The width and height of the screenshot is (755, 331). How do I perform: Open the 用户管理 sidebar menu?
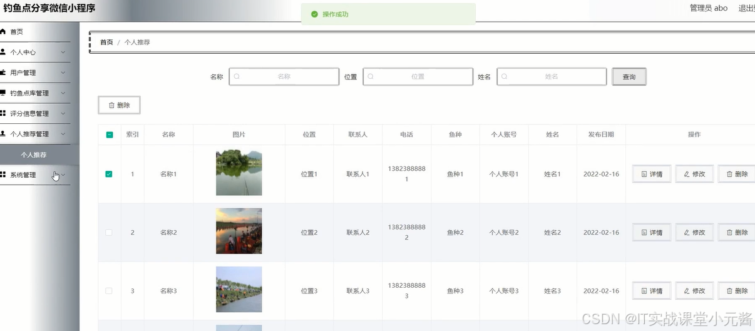(x=34, y=73)
